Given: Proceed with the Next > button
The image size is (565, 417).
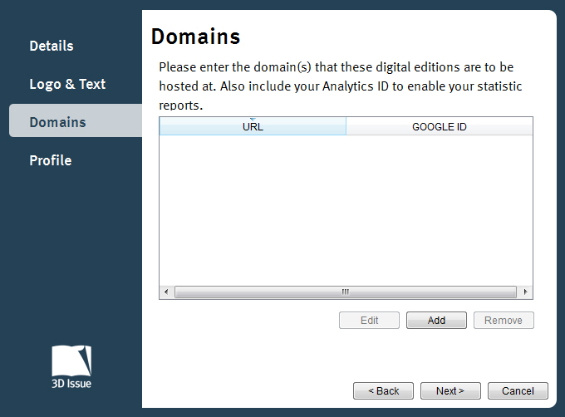Looking at the screenshot, I should coord(450,390).
